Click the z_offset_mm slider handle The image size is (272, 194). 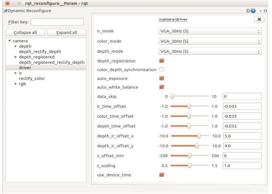coord(190,156)
